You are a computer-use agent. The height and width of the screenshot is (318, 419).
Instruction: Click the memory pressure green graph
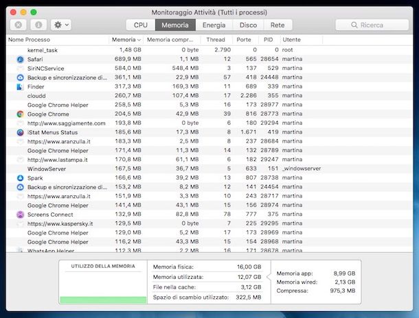[103, 300]
